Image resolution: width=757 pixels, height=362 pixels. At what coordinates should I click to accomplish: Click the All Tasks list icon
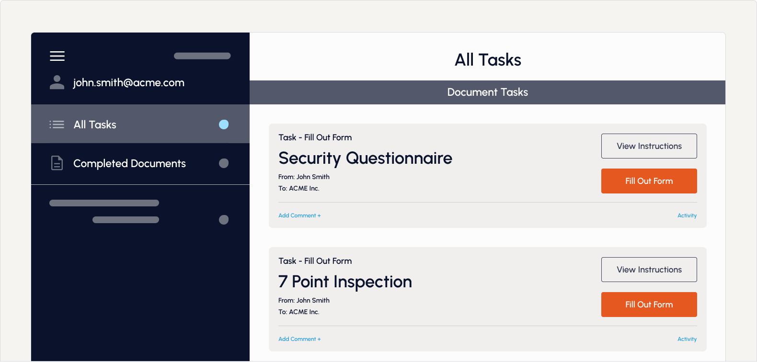click(57, 124)
